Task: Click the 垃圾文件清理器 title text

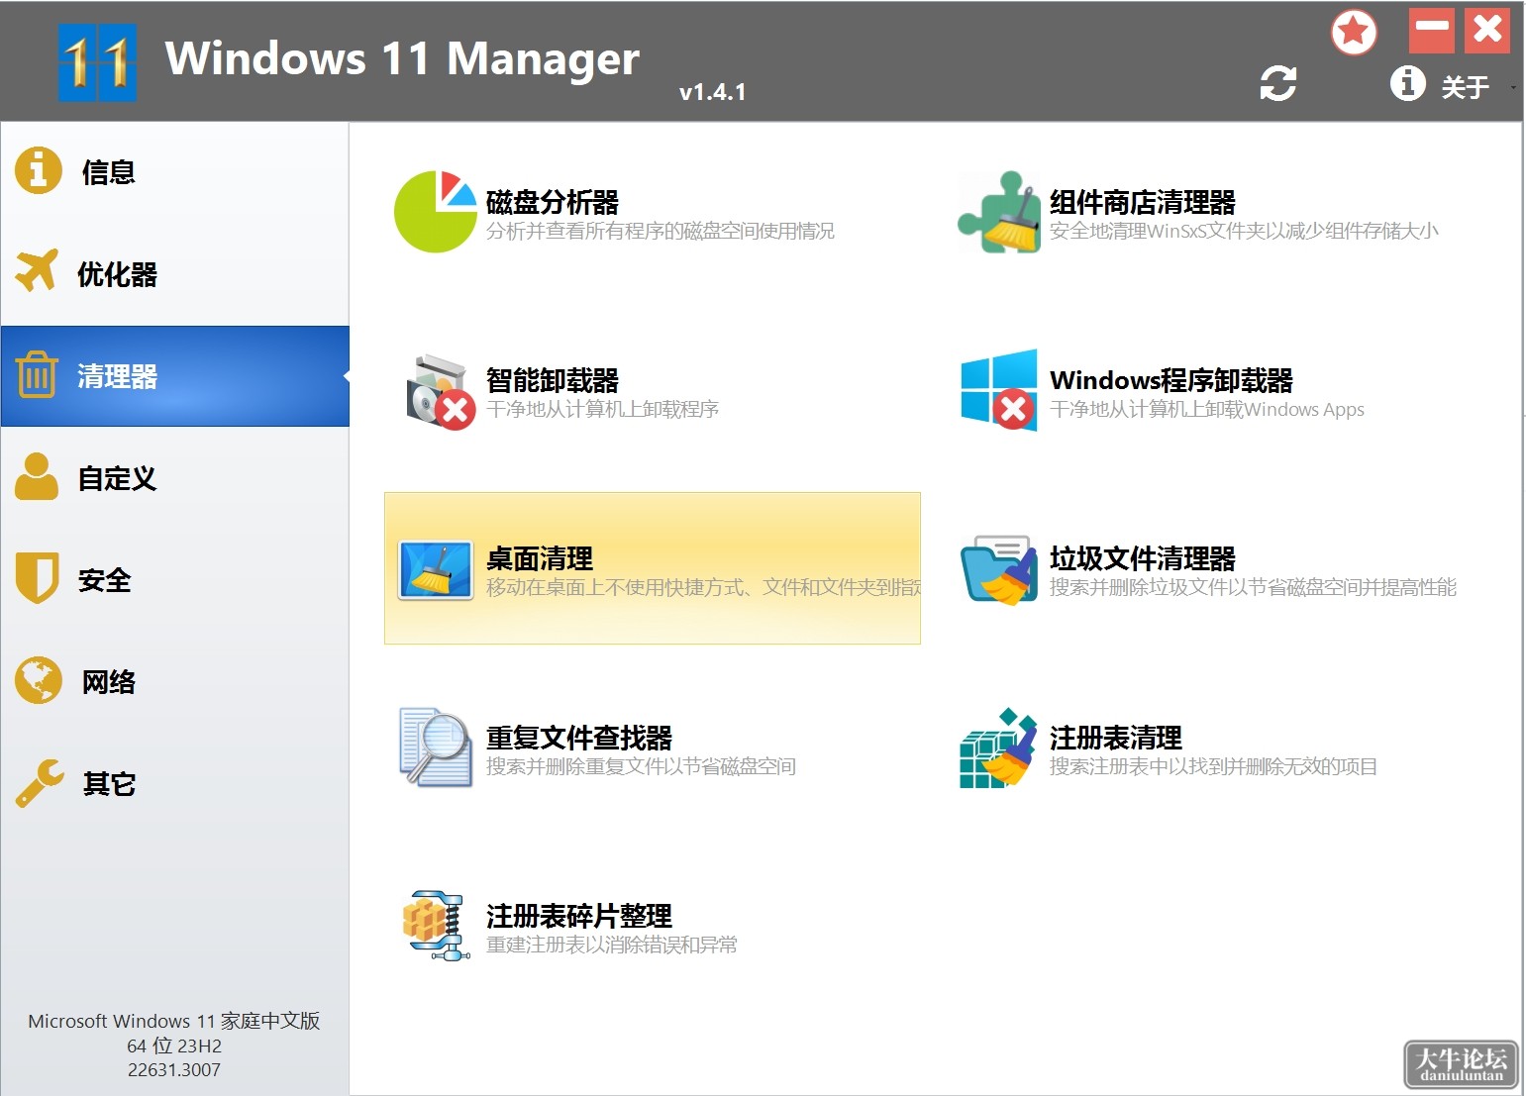Action: coord(1143,558)
